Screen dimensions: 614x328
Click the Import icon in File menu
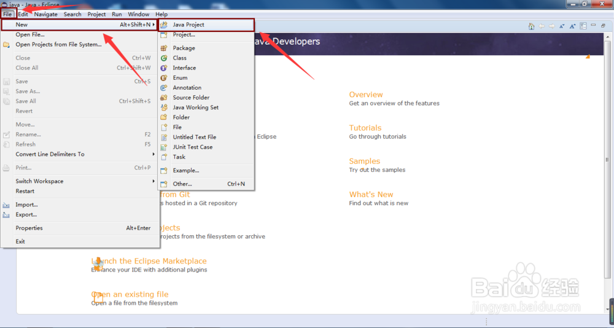tap(6, 205)
